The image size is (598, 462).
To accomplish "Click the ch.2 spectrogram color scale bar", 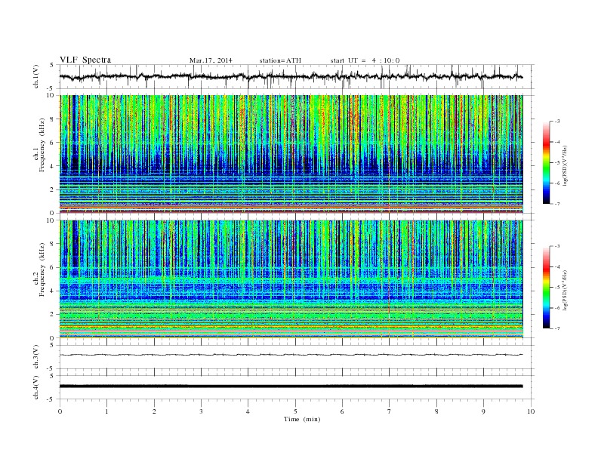I will click(x=546, y=287).
